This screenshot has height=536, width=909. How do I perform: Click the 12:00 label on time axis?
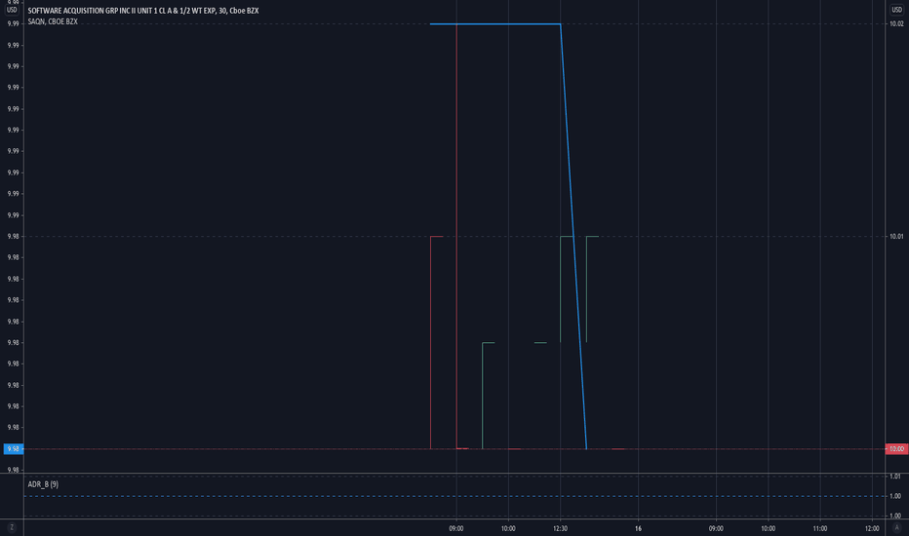[x=872, y=528]
